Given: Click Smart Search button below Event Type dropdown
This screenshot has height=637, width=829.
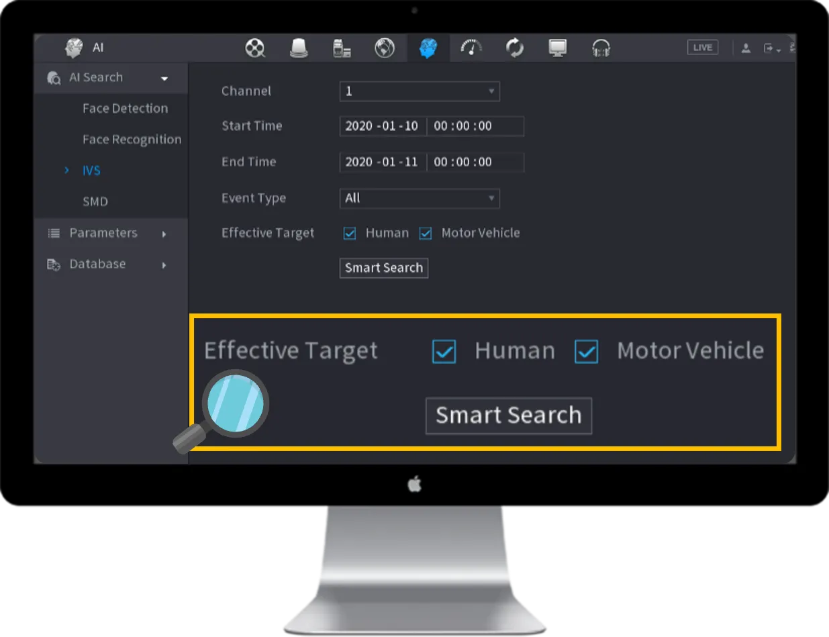Looking at the screenshot, I should (x=384, y=268).
